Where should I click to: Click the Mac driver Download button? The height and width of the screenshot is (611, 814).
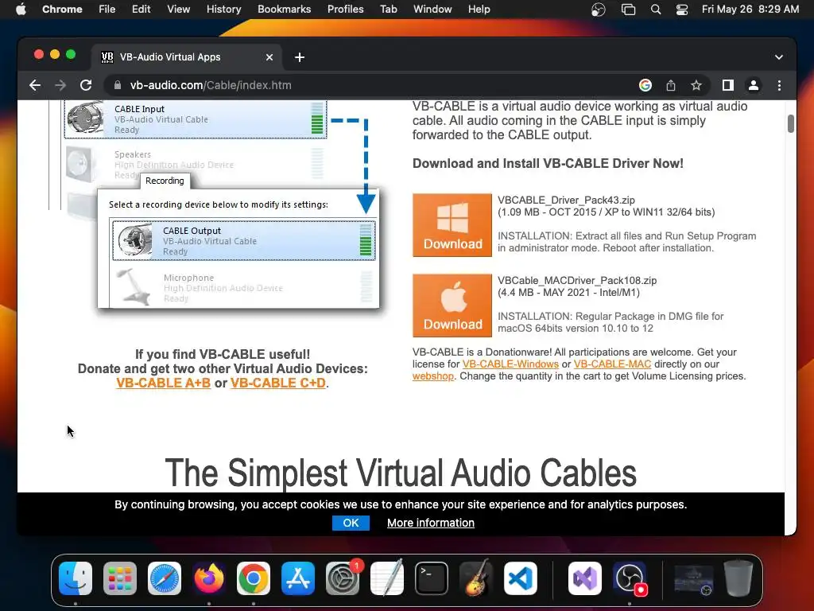point(452,305)
